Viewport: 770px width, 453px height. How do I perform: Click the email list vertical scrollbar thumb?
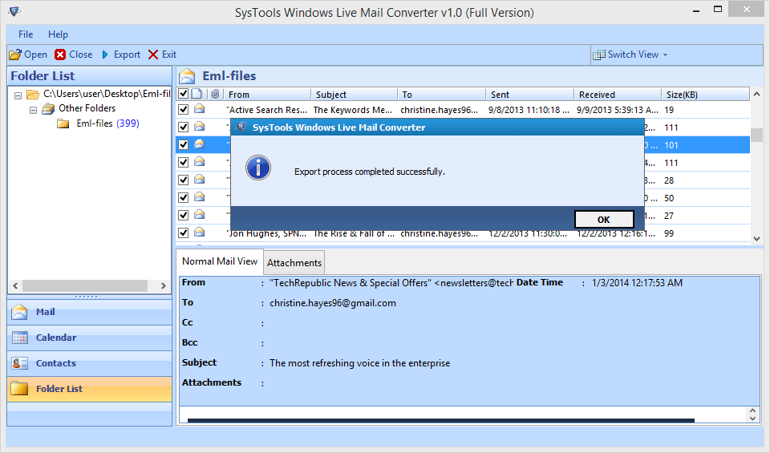point(756,135)
